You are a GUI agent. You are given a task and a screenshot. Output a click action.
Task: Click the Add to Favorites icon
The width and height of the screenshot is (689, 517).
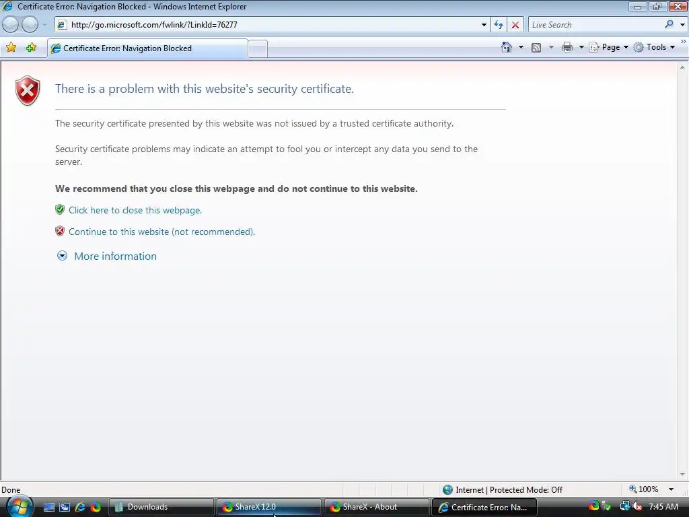[x=31, y=48]
